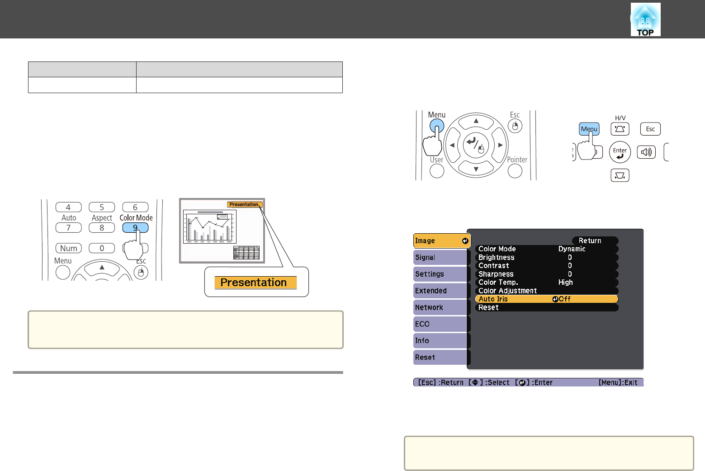Viewport: 705px width, 471px height.
Task: Open the Info menu tab
Action: [x=440, y=341]
